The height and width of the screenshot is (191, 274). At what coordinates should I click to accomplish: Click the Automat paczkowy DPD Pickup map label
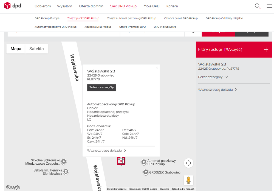coord(162,162)
